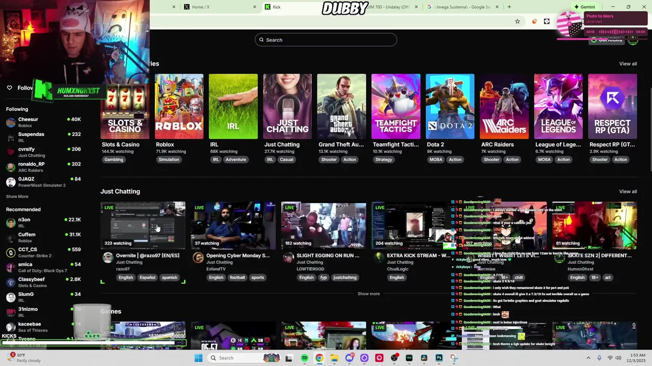
Task: Click the search magnifier icon in Kick search
Action: 261,40
